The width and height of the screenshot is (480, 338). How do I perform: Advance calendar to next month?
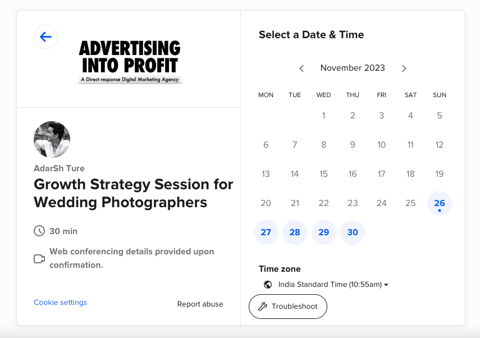click(x=404, y=68)
